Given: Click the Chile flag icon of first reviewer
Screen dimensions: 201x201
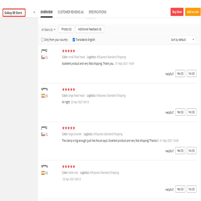Looking at the screenshot, I should pos(43,57).
